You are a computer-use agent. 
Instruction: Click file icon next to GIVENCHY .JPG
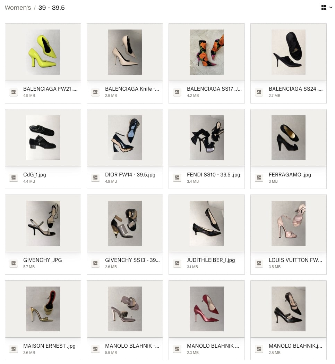pyautogui.click(x=14, y=263)
